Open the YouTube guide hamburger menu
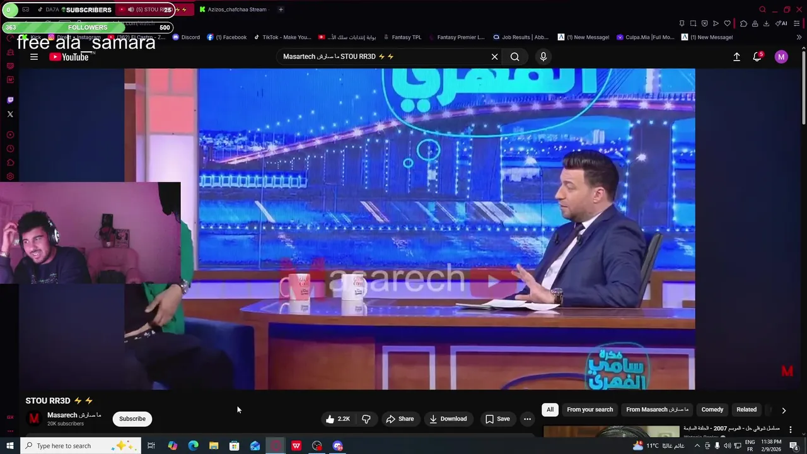The width and height of the screenshot is (807, 454). pos(34,57)
